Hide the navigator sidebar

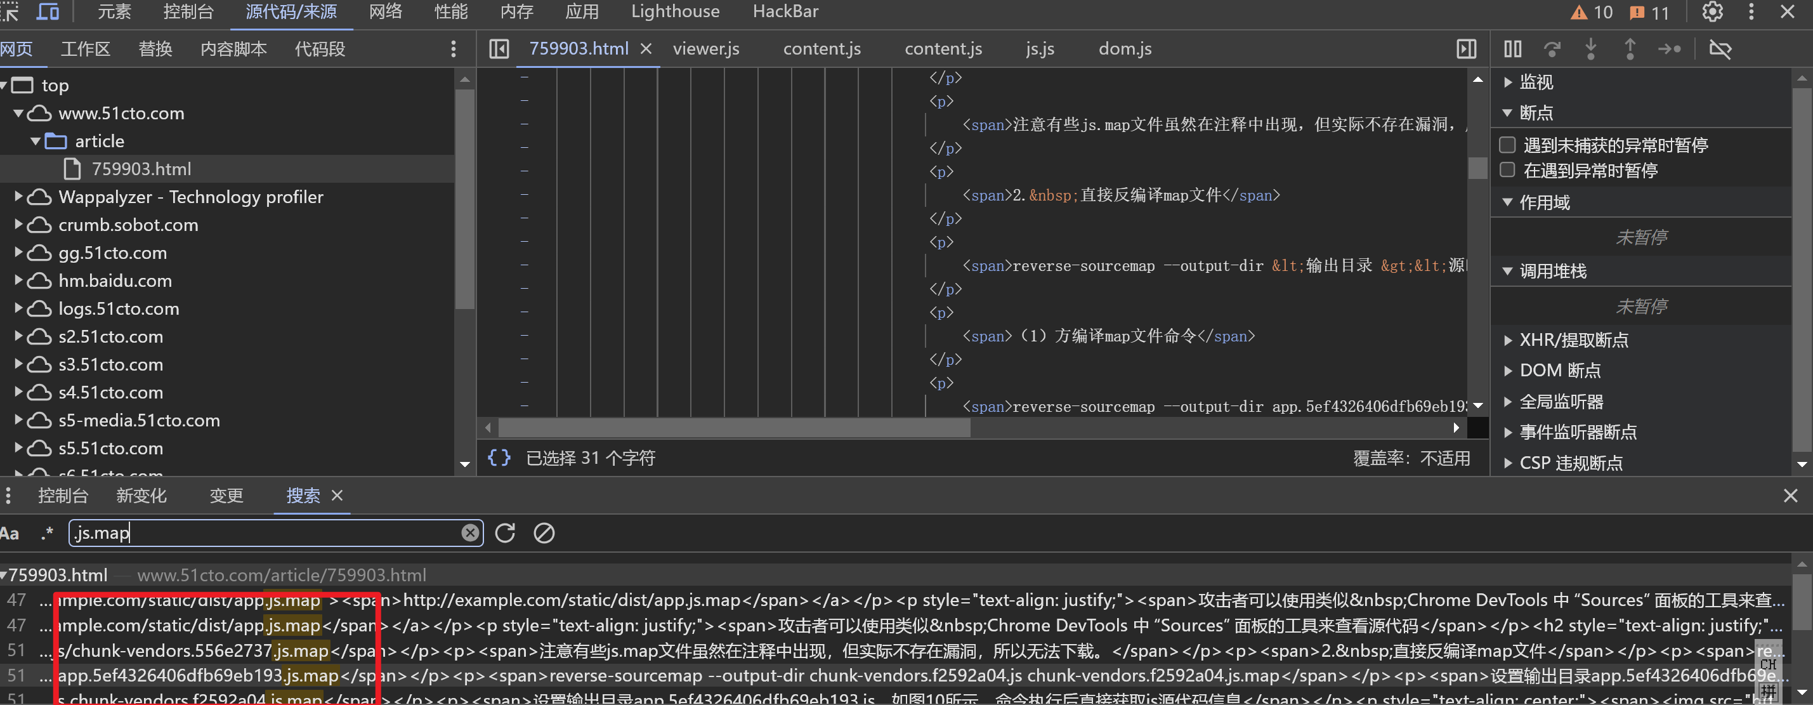[499, 49]
